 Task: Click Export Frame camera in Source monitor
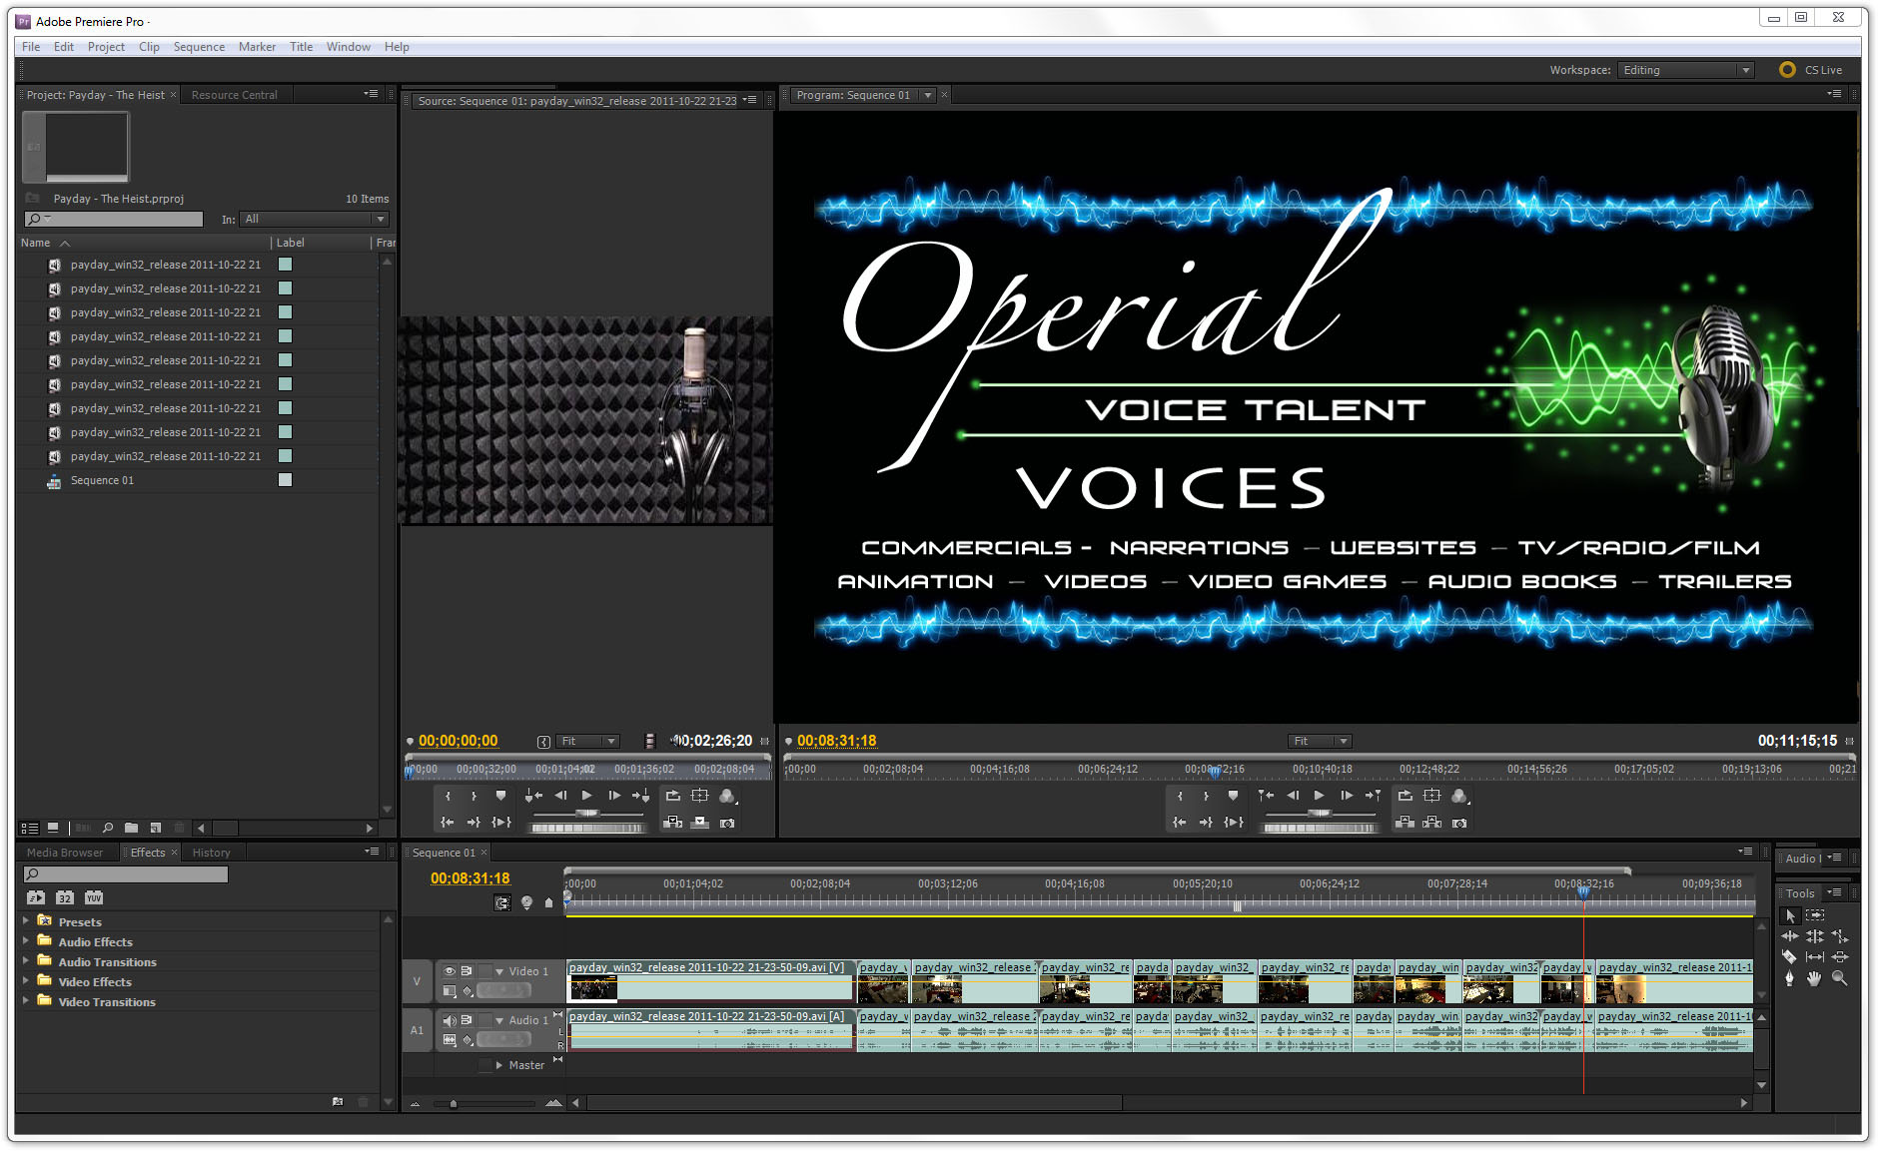point(727,823)
